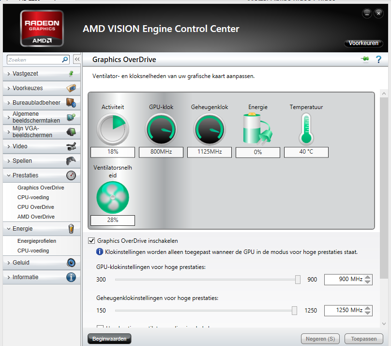Viewport: 391px width, 346px height.
Task: Click the green pin icon in header
Action: coord(365,59)
